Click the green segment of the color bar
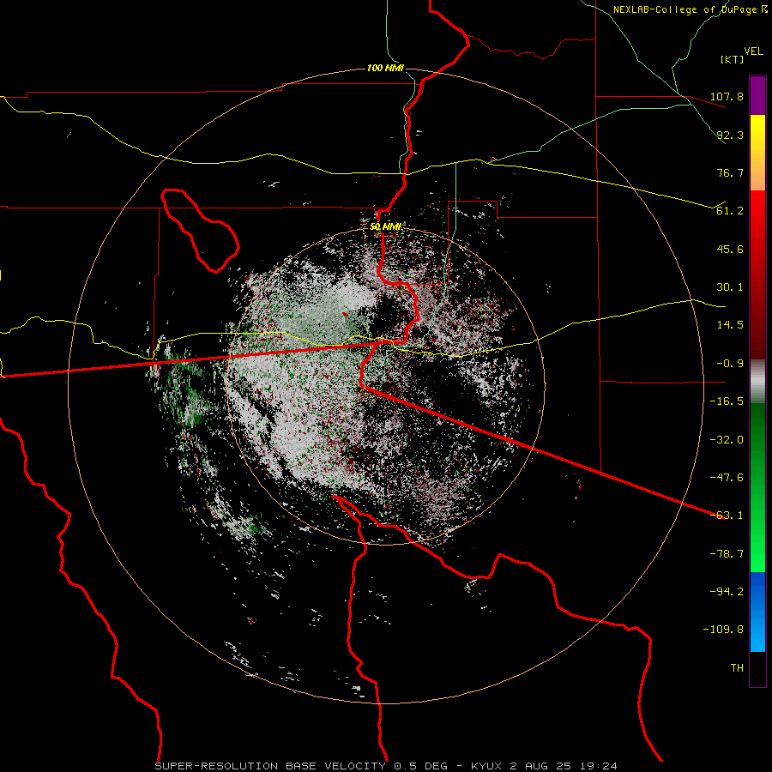Image resolution: width=772 pixels, height=772 pixels. coord(757,487)
